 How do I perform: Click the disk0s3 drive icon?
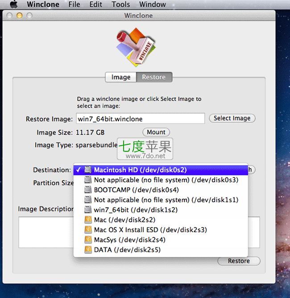tap(88, 180)
